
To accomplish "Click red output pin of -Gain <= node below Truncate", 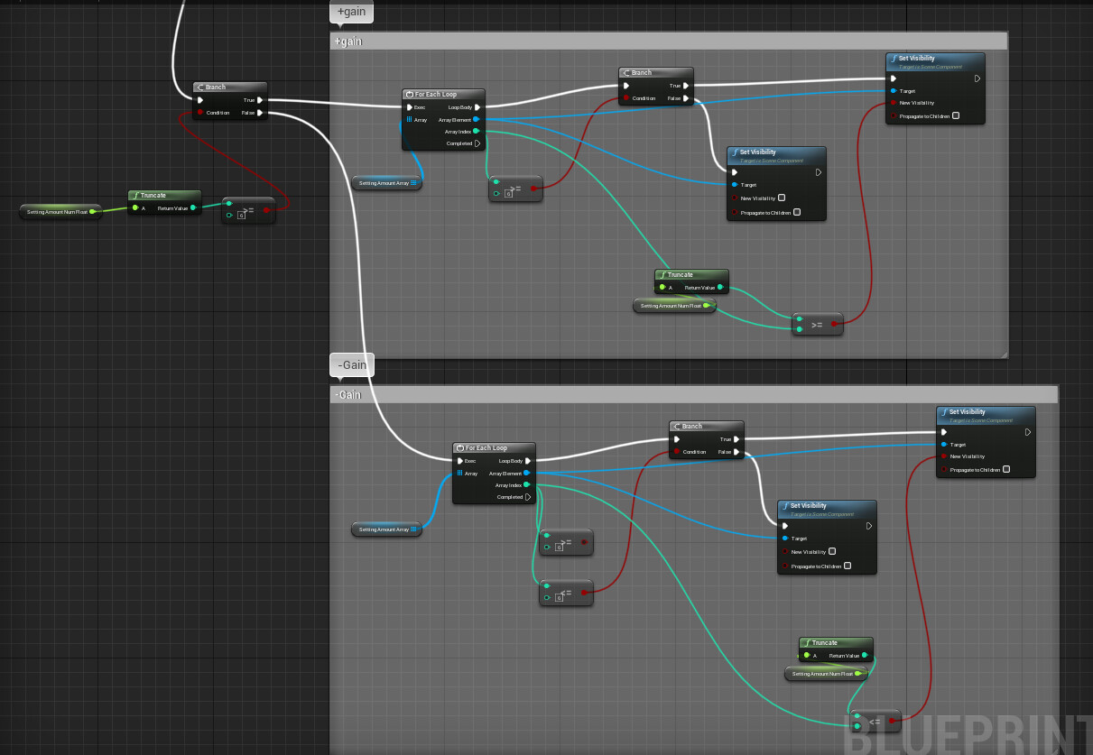I will click(892, 720).
